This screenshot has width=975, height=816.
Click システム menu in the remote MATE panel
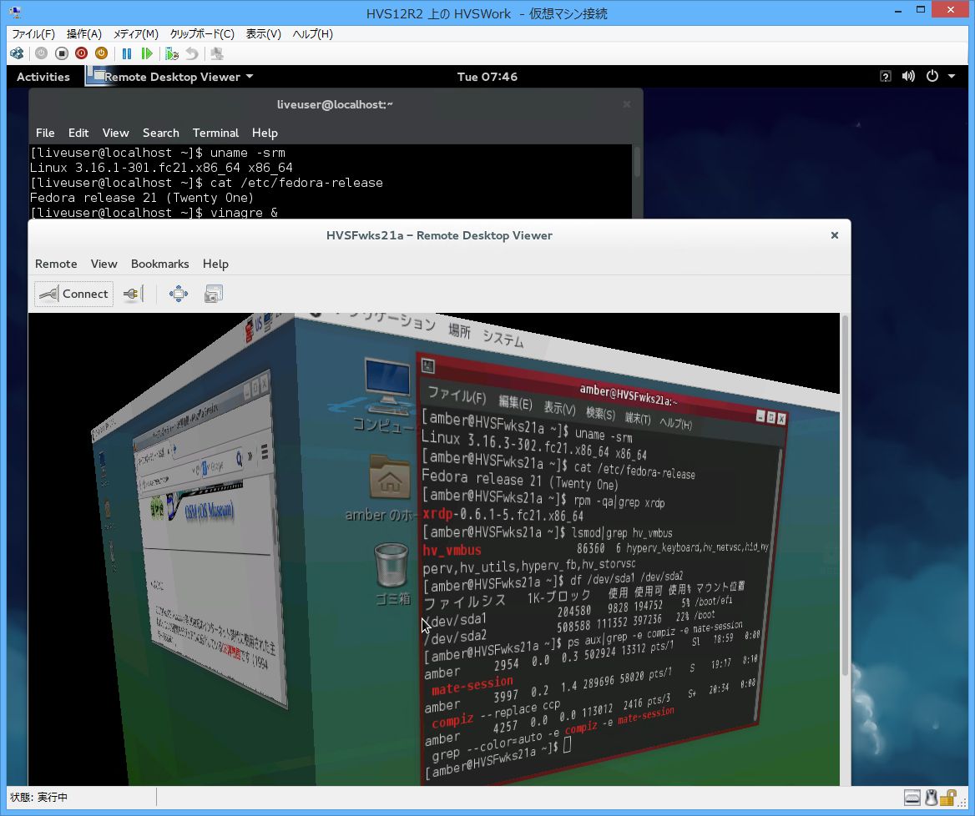pos(503,338)
